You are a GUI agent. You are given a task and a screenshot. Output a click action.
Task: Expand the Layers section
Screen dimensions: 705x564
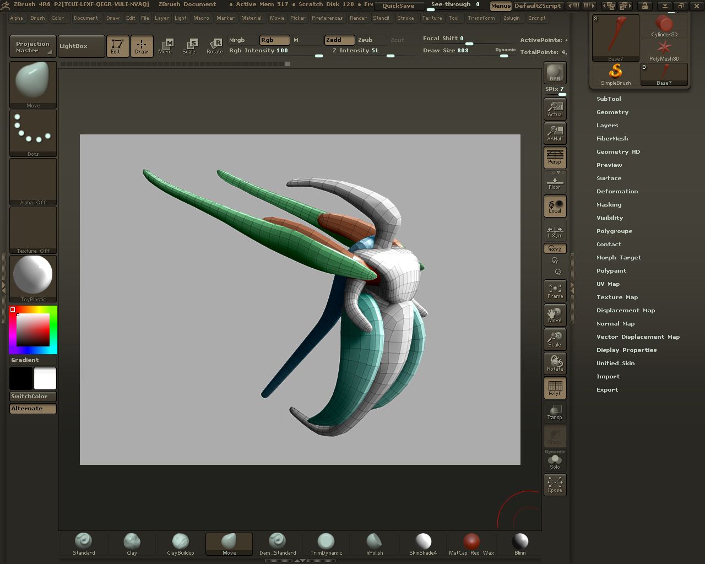pos(607,126)
